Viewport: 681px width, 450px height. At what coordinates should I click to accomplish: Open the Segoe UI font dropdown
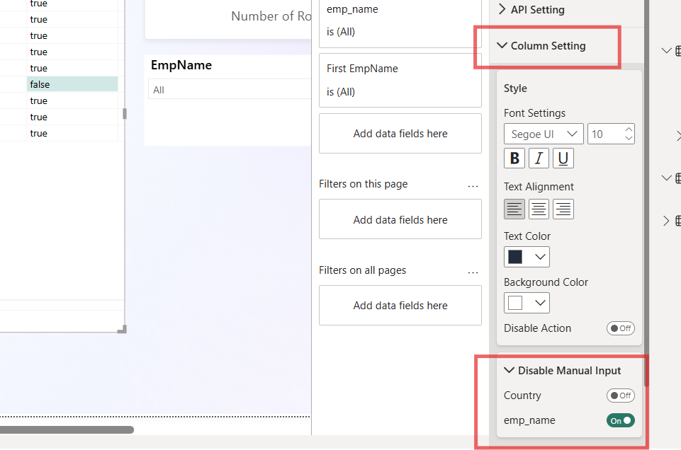pos(544,134)
